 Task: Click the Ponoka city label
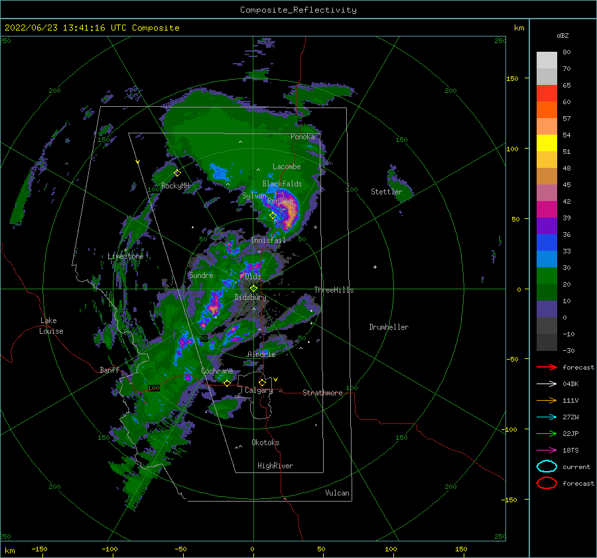click(x=302, y=137)
